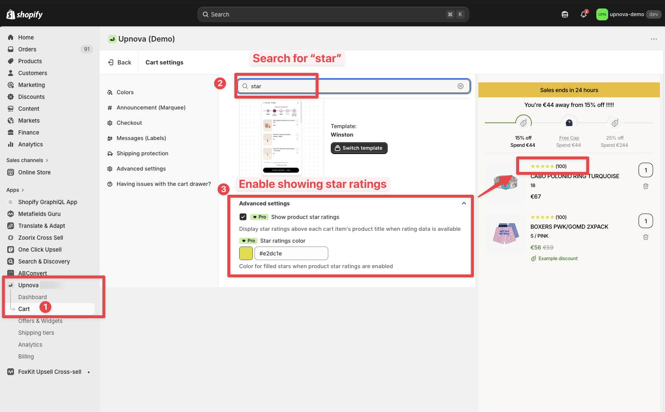Click the Winston template preview thumbnail

click(282, 137)
